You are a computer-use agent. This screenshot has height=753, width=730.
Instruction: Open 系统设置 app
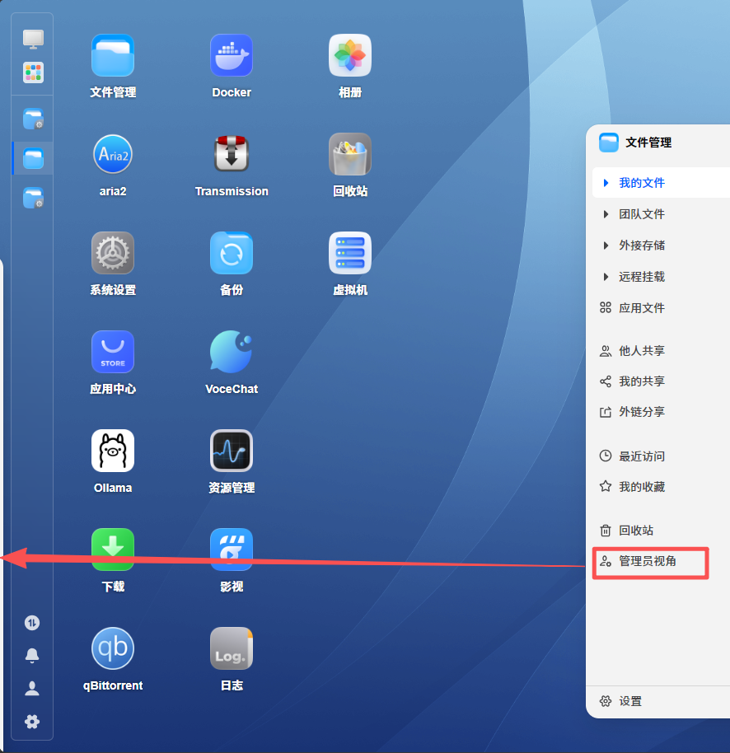[113, 253]
